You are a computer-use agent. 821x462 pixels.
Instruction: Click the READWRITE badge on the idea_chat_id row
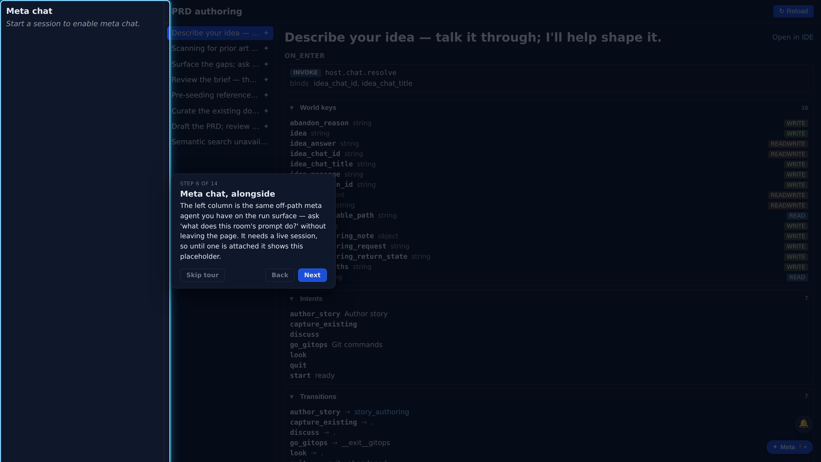tap(788, 154)
